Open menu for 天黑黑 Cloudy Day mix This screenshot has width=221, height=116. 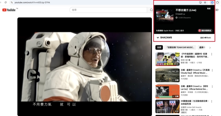click(x=212, y=70)
